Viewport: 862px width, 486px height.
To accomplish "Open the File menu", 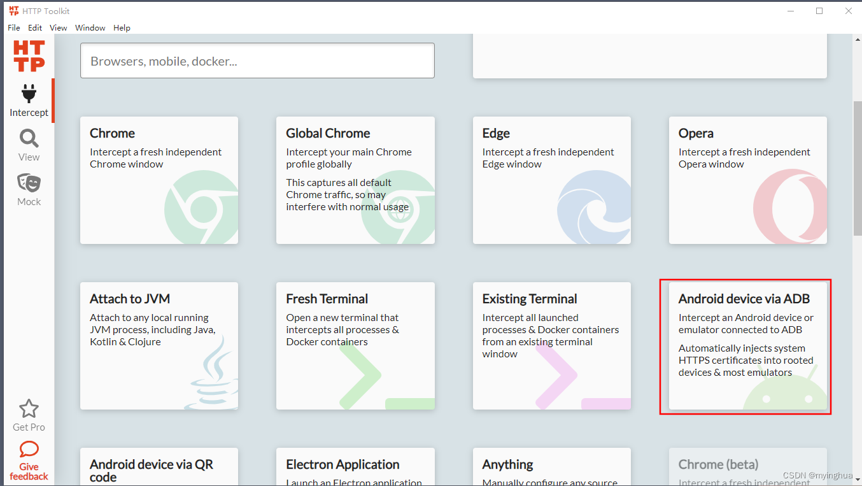I will pyautogui.click(x=14, y=27).
